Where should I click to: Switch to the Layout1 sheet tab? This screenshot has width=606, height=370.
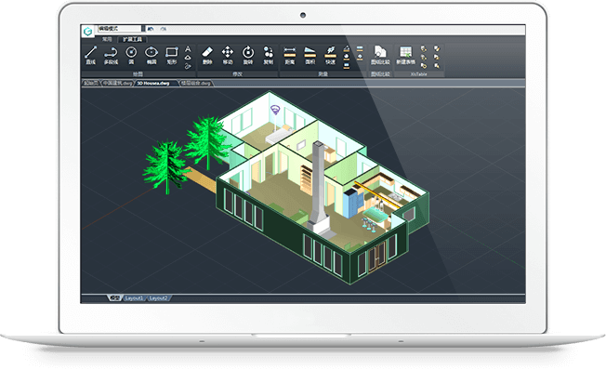(134, 298)
